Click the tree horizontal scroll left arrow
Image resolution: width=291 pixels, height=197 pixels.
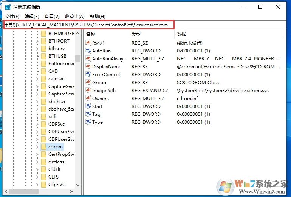pos(6,191)
